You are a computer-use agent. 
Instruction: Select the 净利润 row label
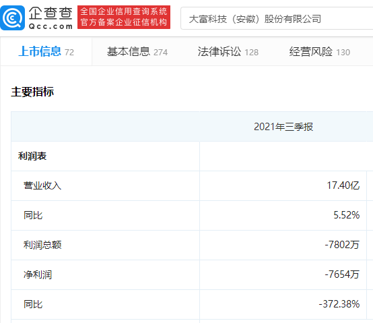click(38, 274)
